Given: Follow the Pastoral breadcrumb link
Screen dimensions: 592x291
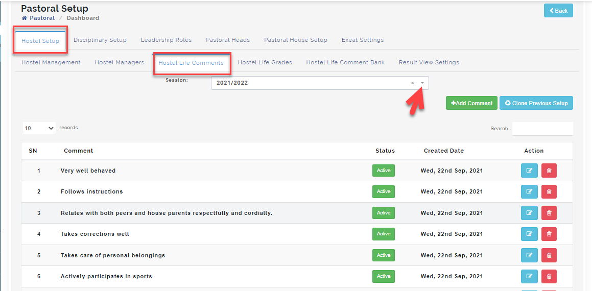Looking at the screenshot, I should click(x=42, y=18).
